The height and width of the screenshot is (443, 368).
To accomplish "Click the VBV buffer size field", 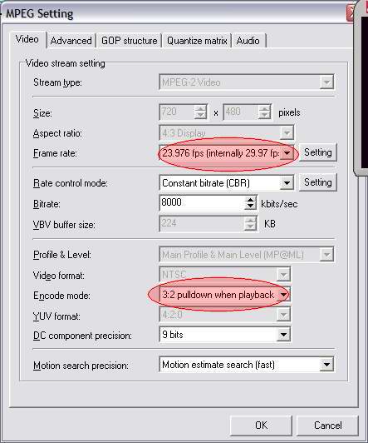I will [202, 223].
